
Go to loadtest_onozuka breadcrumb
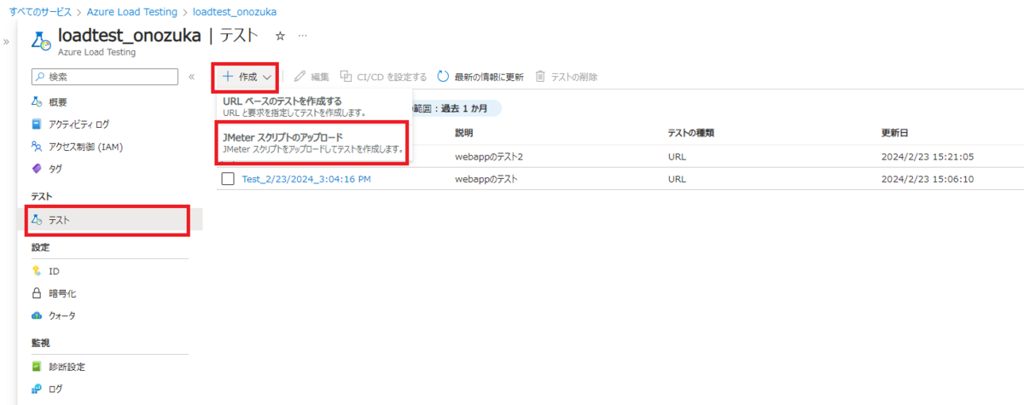click(x=235, y=12)
